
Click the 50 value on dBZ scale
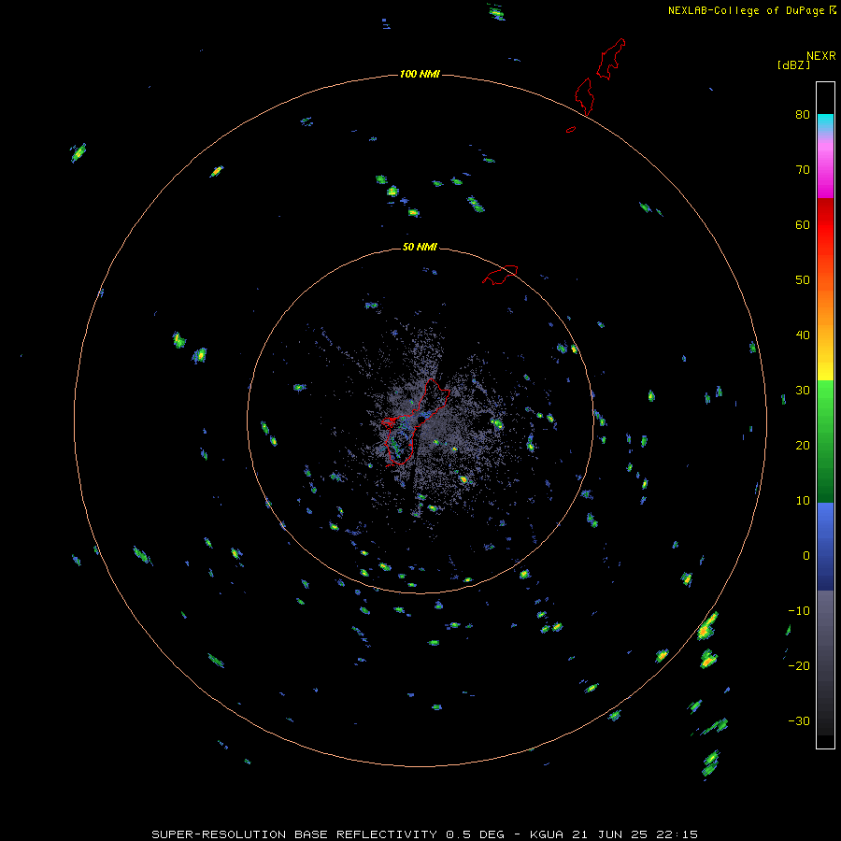(x=803, y=280)
